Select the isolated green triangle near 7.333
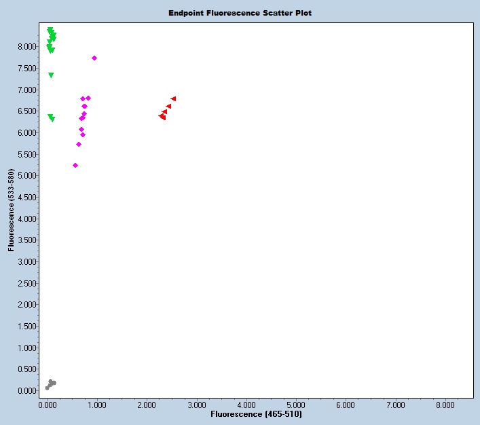Viewport: 480px width, 425px height. [51, 75]
